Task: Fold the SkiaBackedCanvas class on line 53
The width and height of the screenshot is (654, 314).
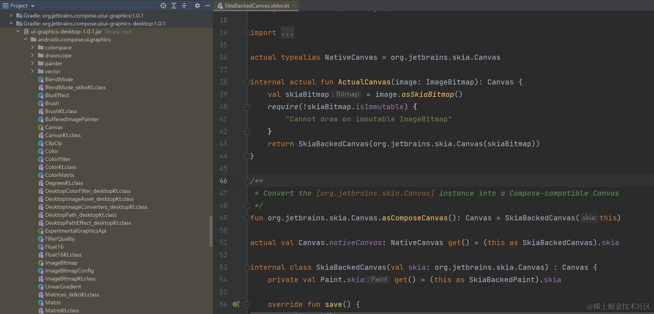Action: click(247, 267)
